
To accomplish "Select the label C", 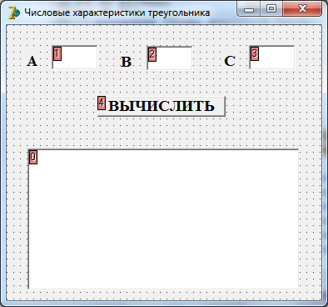I will pyautogui.click(x=230, y=61).
